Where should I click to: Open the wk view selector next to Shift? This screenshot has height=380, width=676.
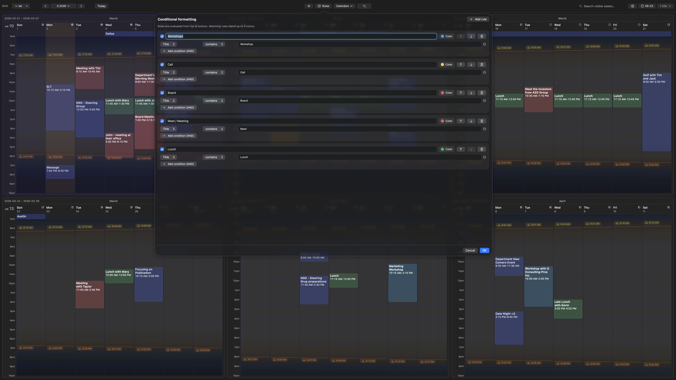click(x=21, y=6)
